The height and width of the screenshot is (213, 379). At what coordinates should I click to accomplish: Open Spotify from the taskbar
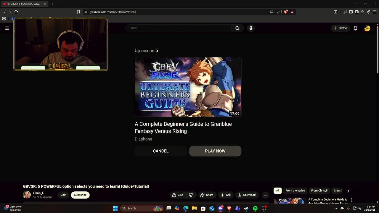[255, 208]
